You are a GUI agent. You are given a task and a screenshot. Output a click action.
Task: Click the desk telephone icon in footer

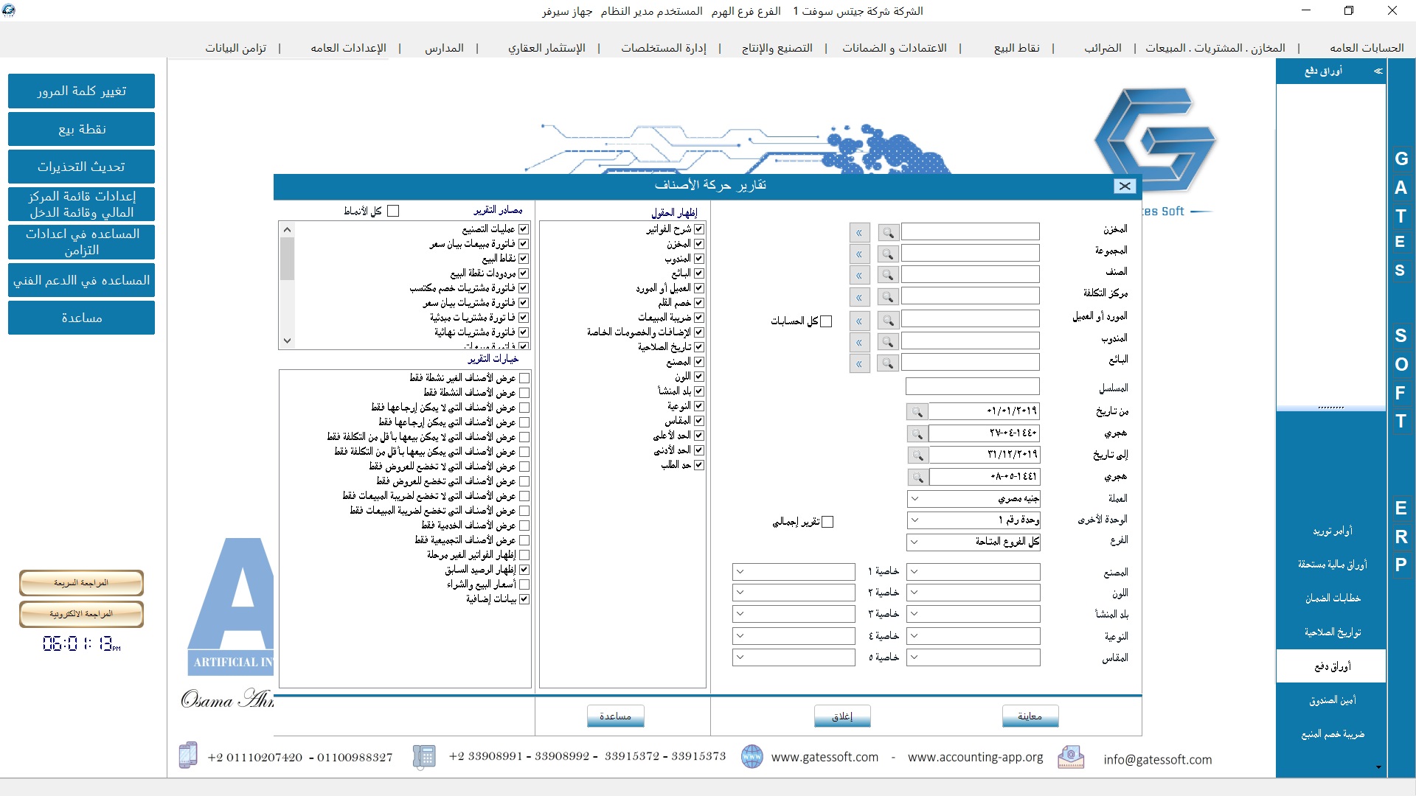(x=424, y=756)
